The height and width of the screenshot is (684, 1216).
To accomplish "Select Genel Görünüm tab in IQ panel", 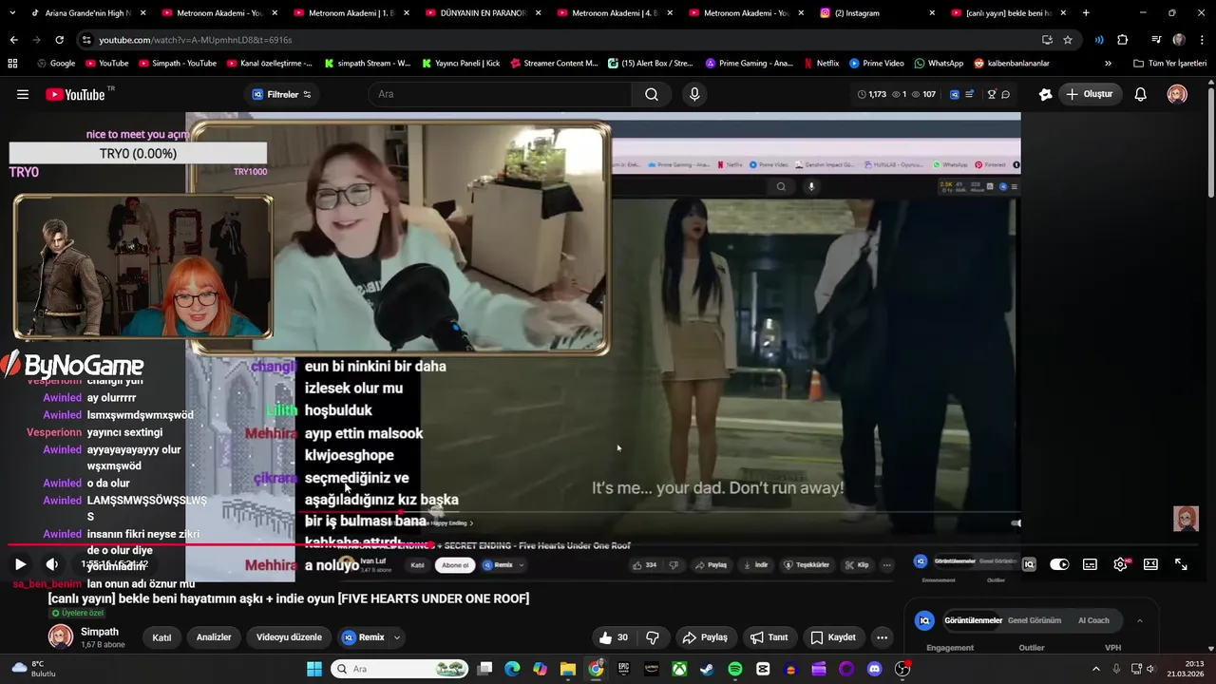I will click(1034, 620).
